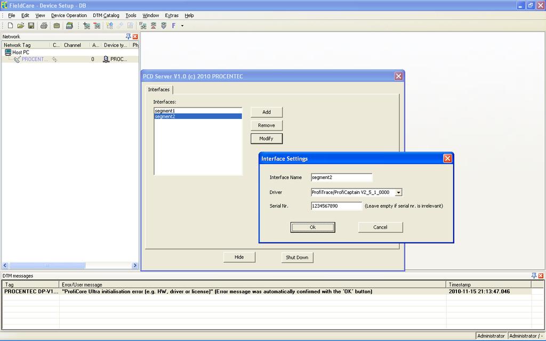Click the Serial Nr. input field

[336, 206]
